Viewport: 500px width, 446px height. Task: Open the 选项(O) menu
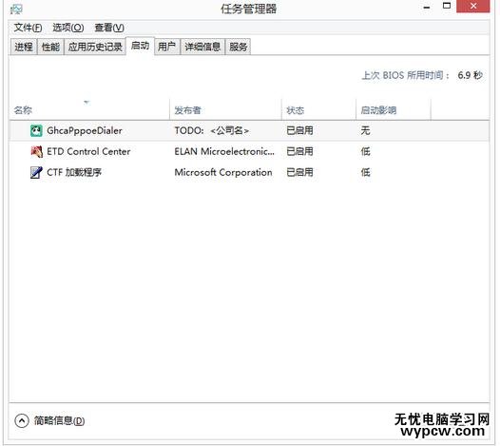pos(67,28)
